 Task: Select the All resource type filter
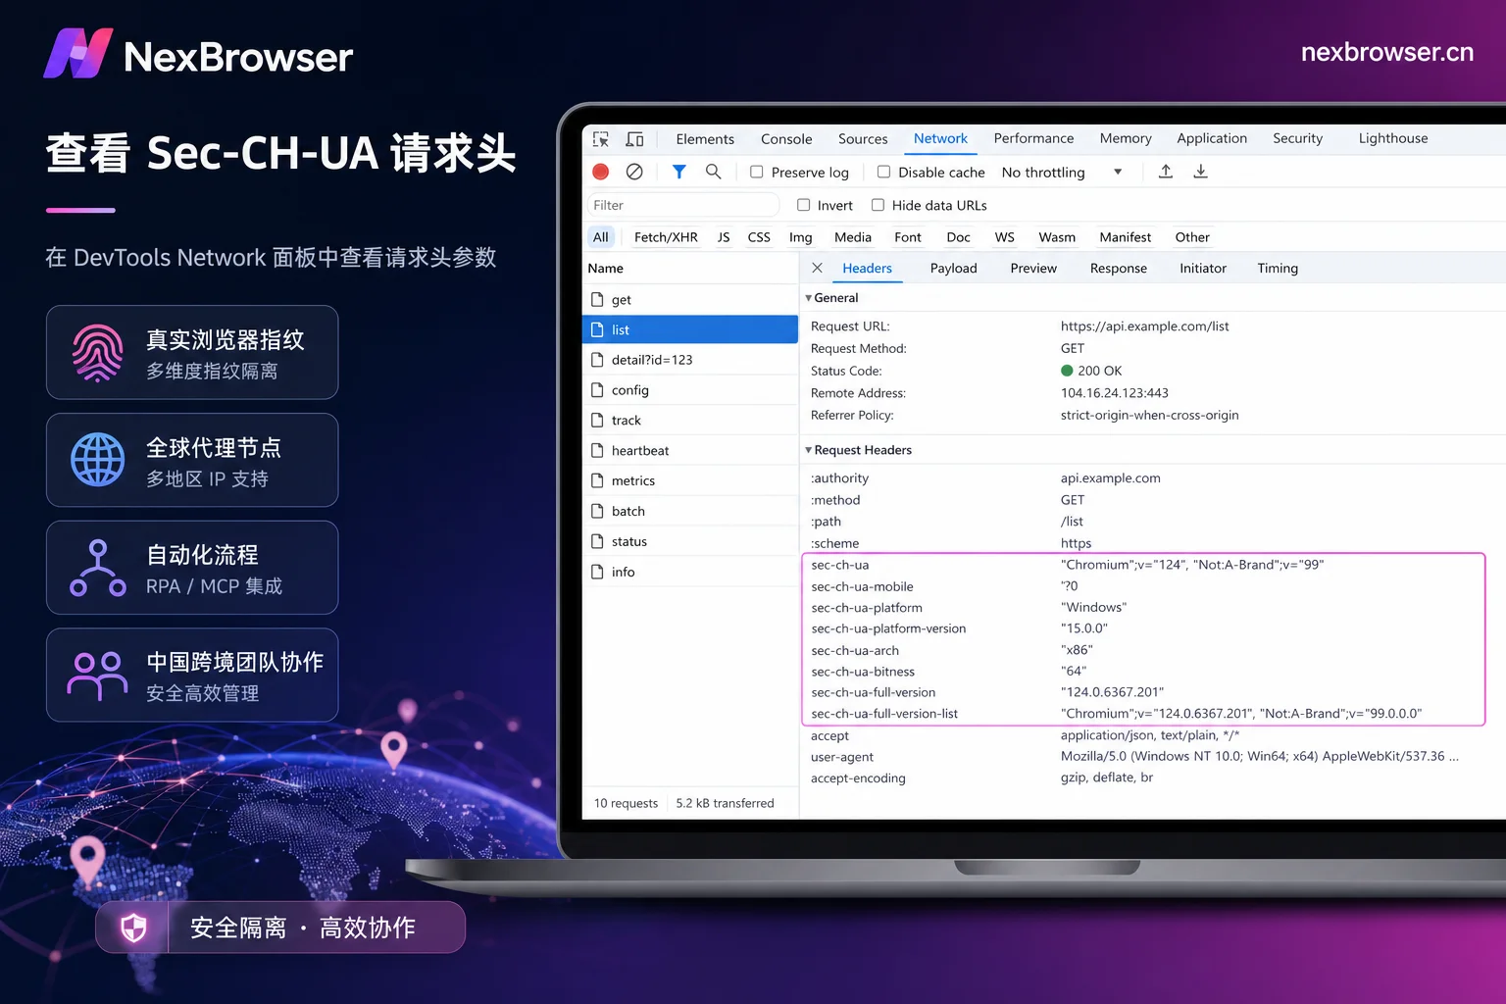tap(601, 237)
